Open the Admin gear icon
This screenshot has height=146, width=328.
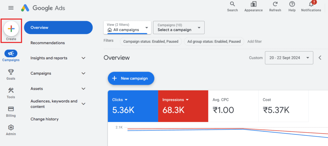coord(11,127)
